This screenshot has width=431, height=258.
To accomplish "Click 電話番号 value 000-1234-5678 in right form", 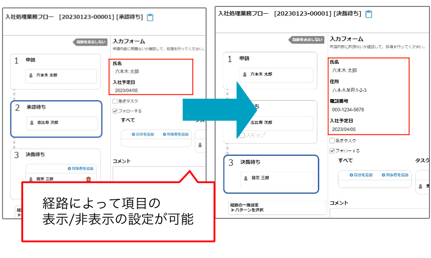I will coord(348,109).
